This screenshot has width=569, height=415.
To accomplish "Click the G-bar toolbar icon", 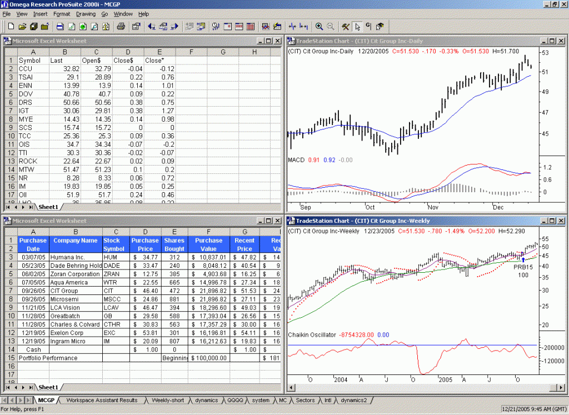I will (368, 27).
